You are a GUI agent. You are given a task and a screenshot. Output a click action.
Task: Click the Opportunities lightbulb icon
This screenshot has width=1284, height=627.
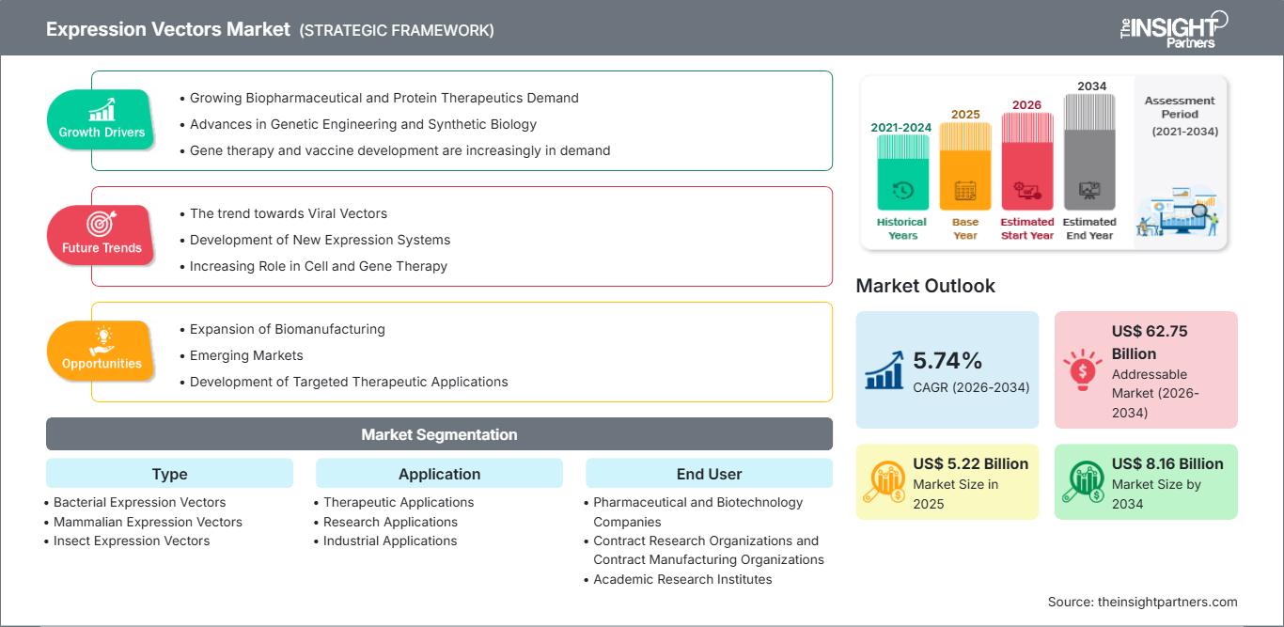102,340
